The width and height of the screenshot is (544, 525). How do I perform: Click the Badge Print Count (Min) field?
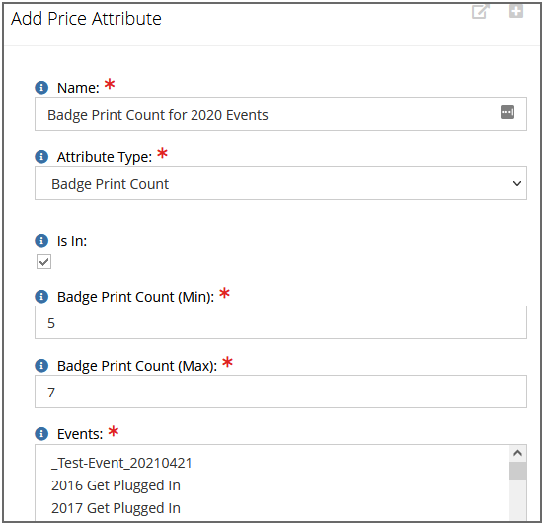[x=280, y=322]
